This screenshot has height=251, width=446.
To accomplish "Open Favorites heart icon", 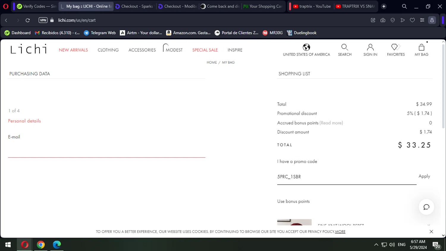I will [x=396, y=47].
